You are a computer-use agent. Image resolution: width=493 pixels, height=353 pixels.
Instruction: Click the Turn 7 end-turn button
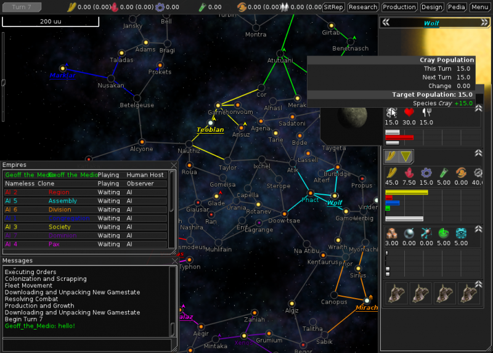22,7
